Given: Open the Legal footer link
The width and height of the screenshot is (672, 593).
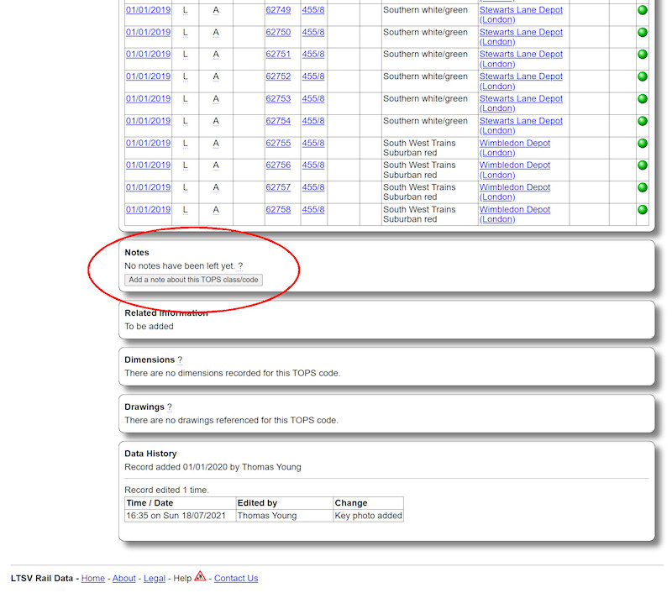Looking at the screenshot, I should pos(155,578).
